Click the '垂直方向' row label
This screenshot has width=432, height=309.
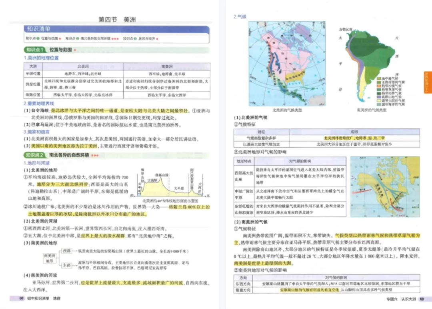tap(243, 290)
